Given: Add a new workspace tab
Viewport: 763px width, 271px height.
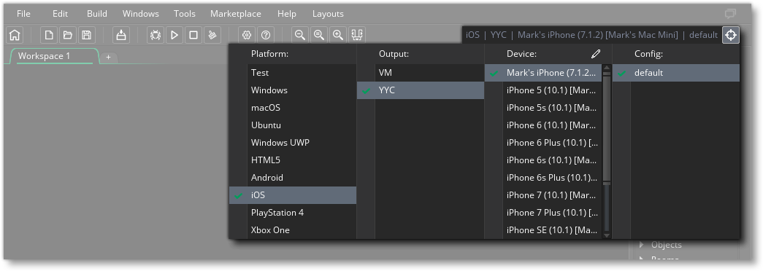Looking at the screenshot, I should (109, 58).
